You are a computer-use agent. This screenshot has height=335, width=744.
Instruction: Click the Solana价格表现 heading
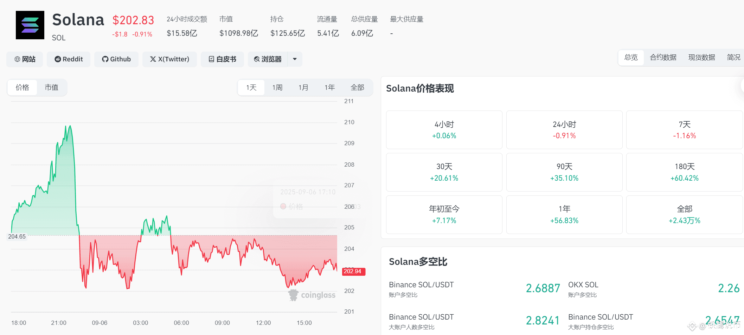pyautogui.click(x=420, y=88)
